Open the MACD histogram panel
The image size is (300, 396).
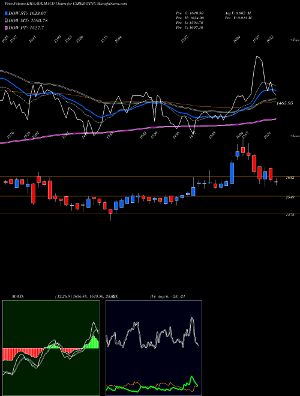tap(51, 348)
